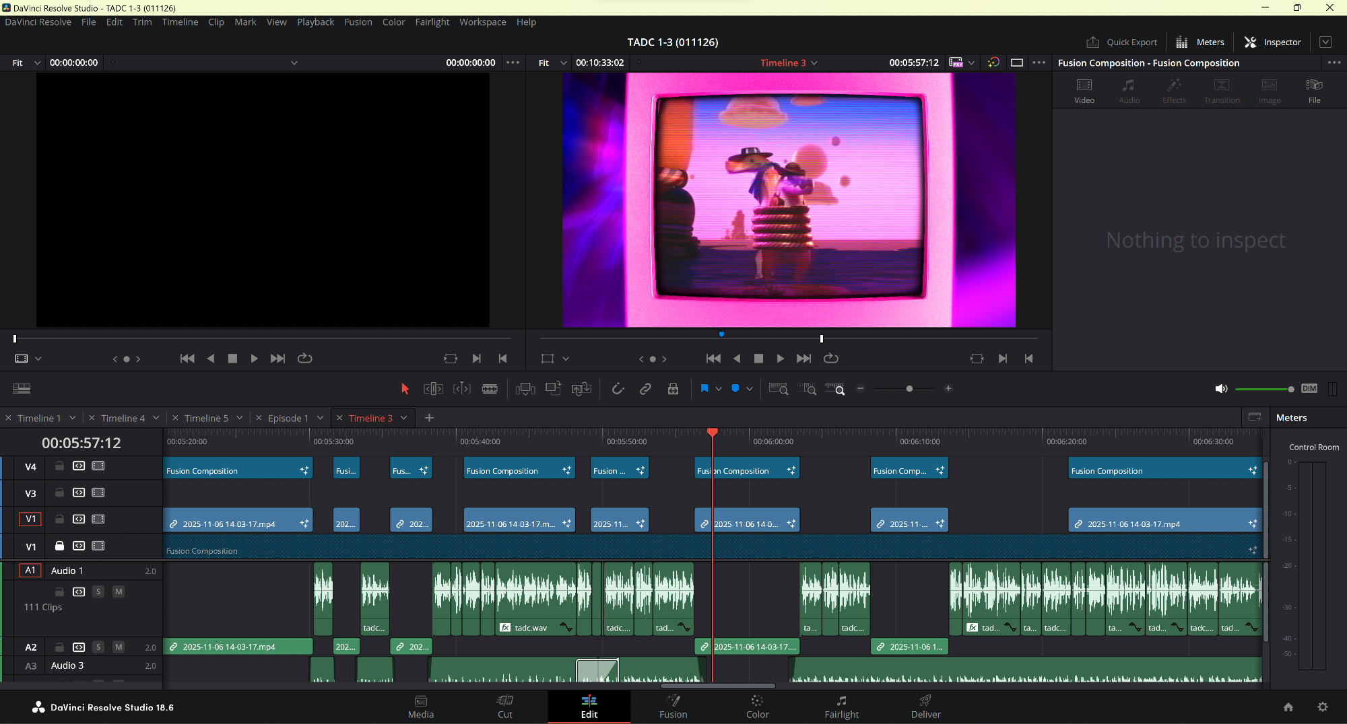The height and width of the screenshot is (724, 1347).
Task: Toggle lock on the V4 track
Action: [59, 466]
